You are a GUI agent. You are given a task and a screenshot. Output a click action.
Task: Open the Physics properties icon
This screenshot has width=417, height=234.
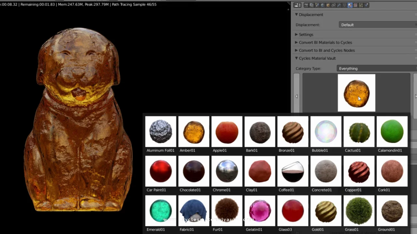(x=366, y=5)
